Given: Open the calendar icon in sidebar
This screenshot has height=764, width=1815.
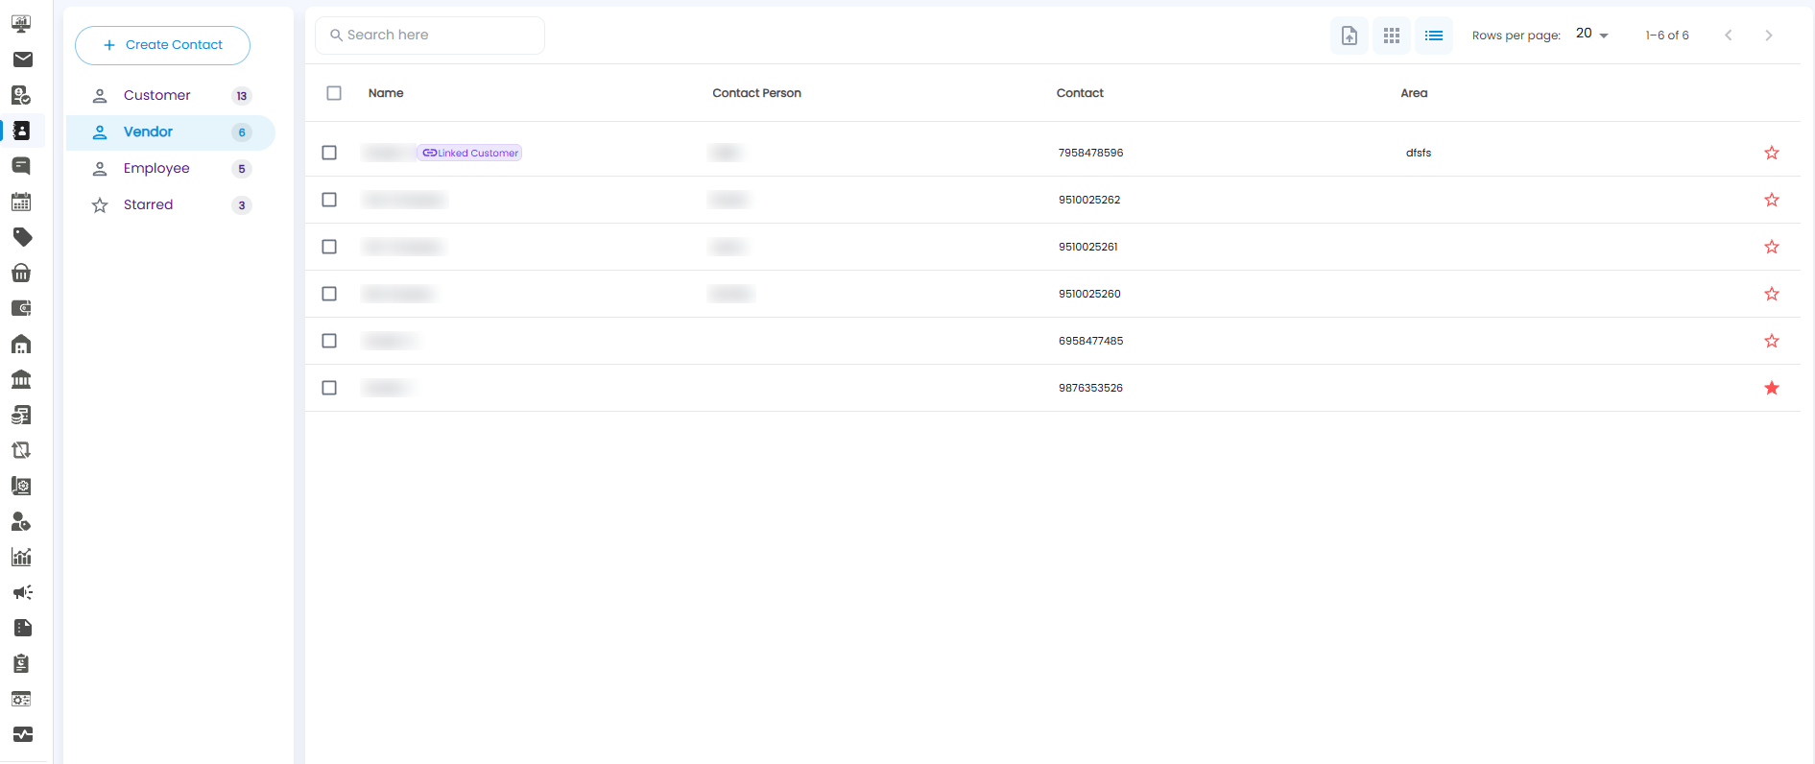Looking at the screenshot, I should 21,202.
